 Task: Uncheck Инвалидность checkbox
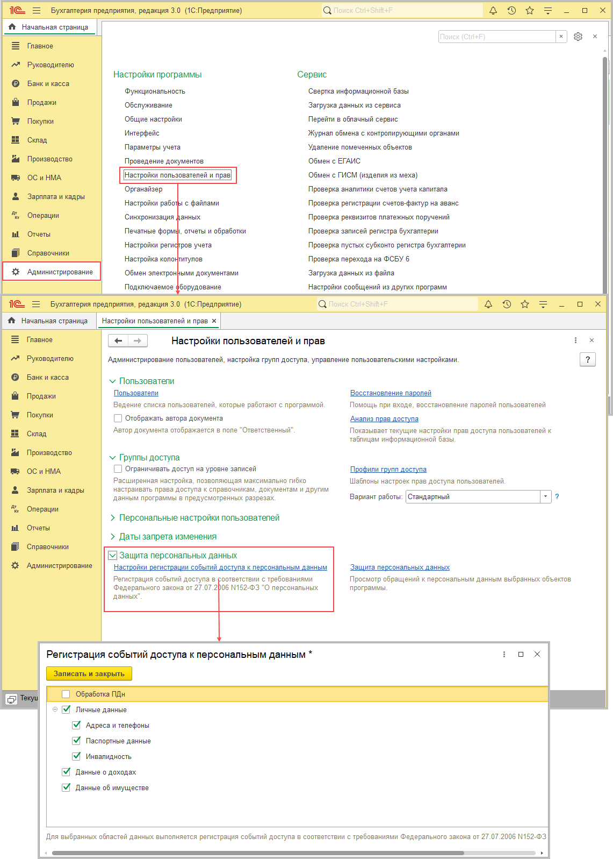coord(76,756)
